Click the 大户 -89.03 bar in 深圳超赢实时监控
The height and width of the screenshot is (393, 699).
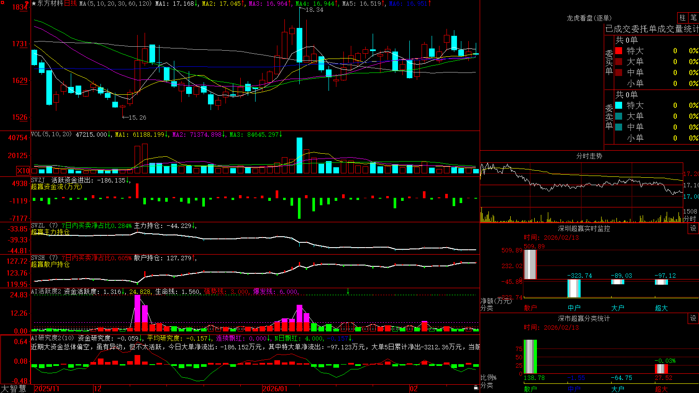[618, 282]
